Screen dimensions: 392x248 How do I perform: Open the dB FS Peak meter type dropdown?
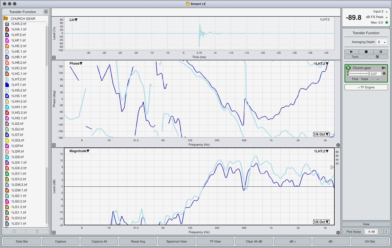pos(377,17)
